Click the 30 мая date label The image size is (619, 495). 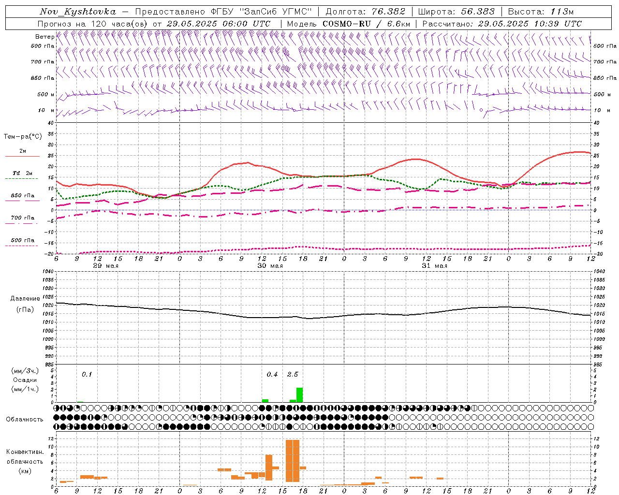(x=270, y=266)
